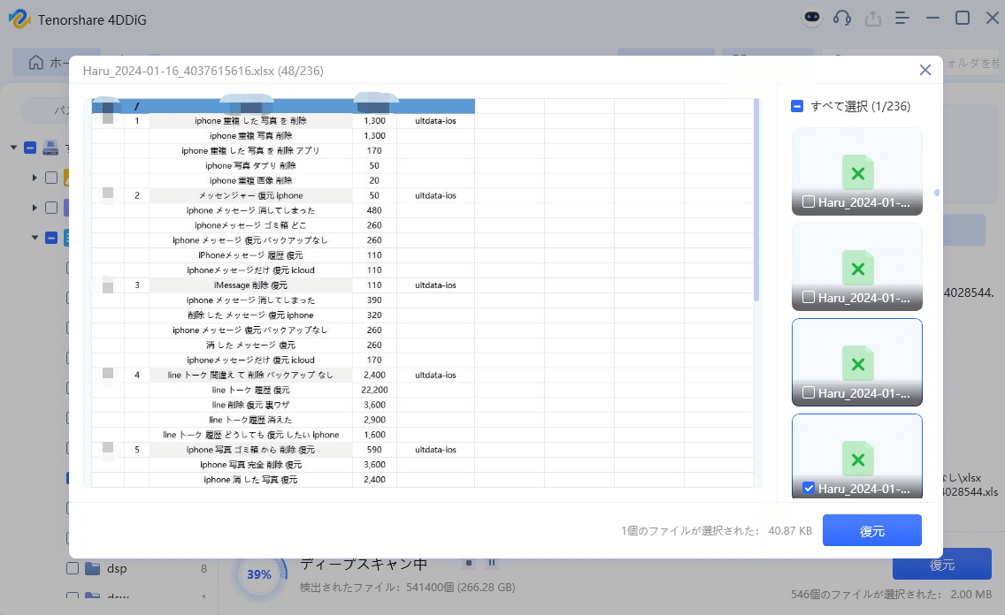Click cell 'line トーク 履歴 どうしても 復元 したい iphone'

tap(250, 435)
